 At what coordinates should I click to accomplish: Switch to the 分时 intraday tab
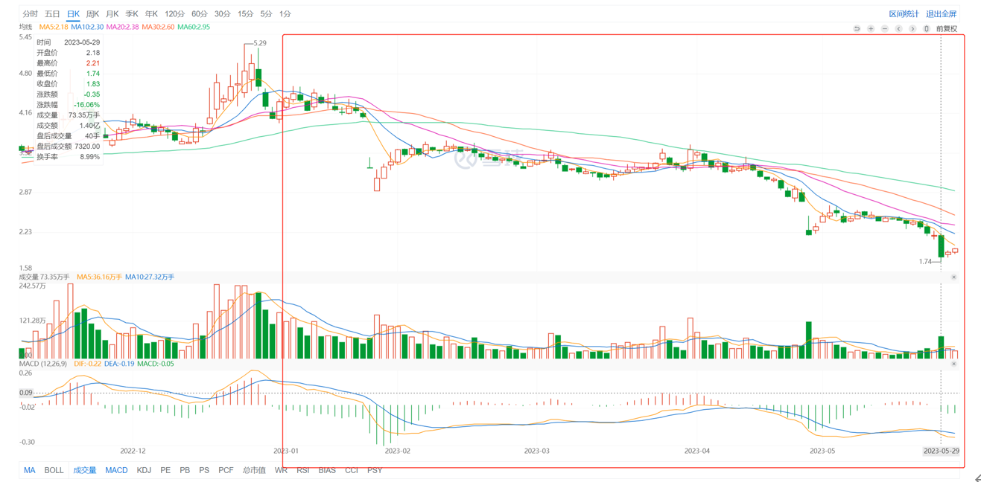pos(30,14)
